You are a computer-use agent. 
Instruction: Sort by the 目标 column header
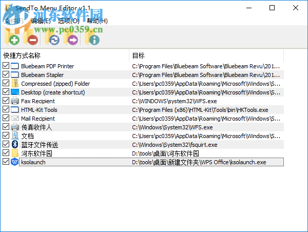pos(206,55)
